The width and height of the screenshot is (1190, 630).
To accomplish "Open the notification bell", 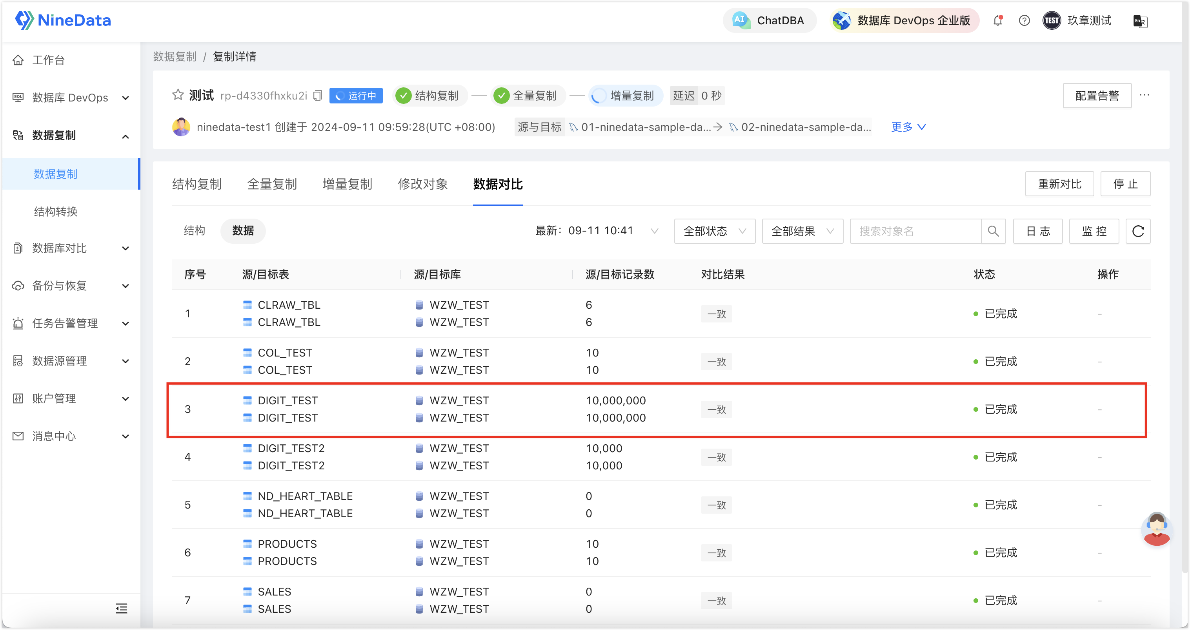I will pos(998,20).
